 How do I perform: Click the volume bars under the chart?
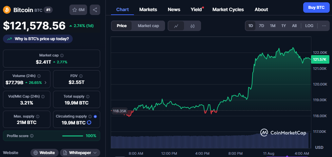[x=211, y=142]
